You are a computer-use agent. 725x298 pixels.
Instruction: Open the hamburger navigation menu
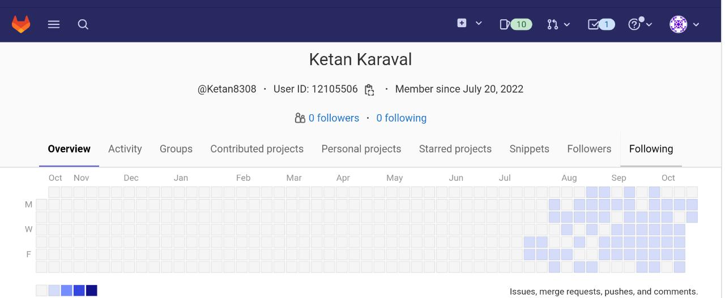[x=54, y=24]
